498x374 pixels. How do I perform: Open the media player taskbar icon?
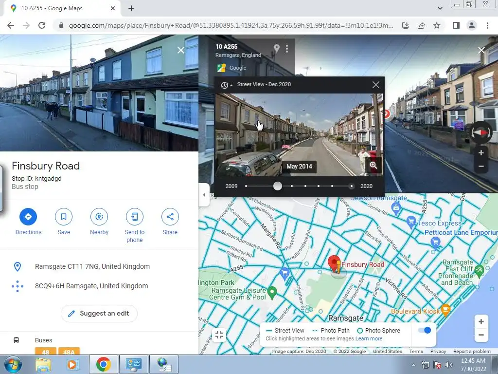72,364
